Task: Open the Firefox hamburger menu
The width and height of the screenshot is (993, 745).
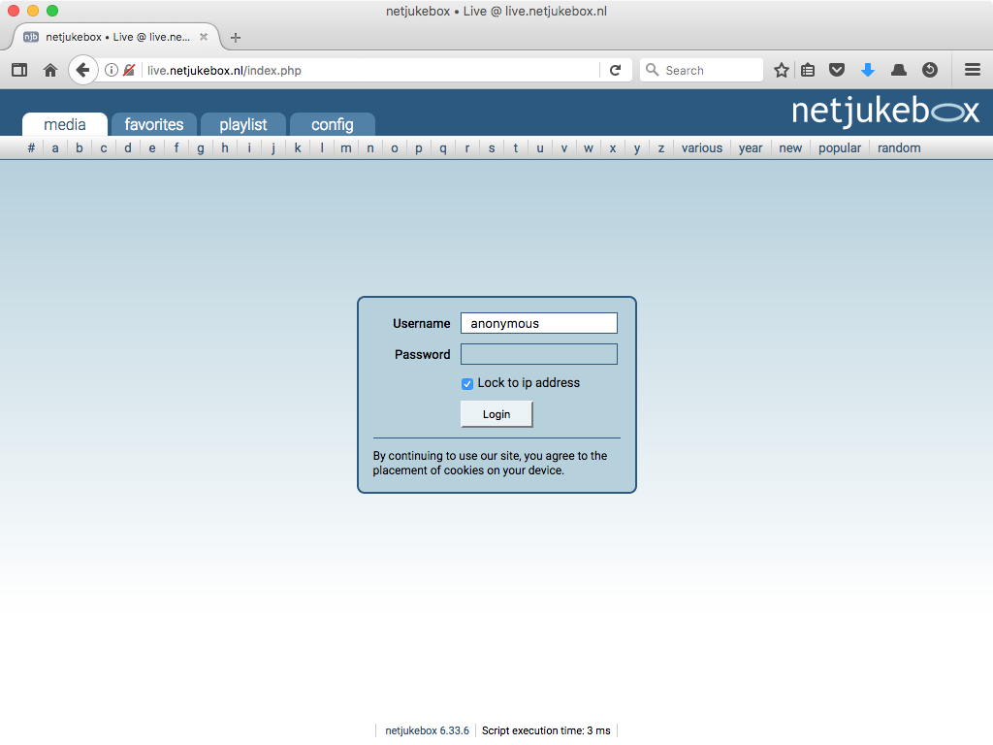Action: (973, 70)
